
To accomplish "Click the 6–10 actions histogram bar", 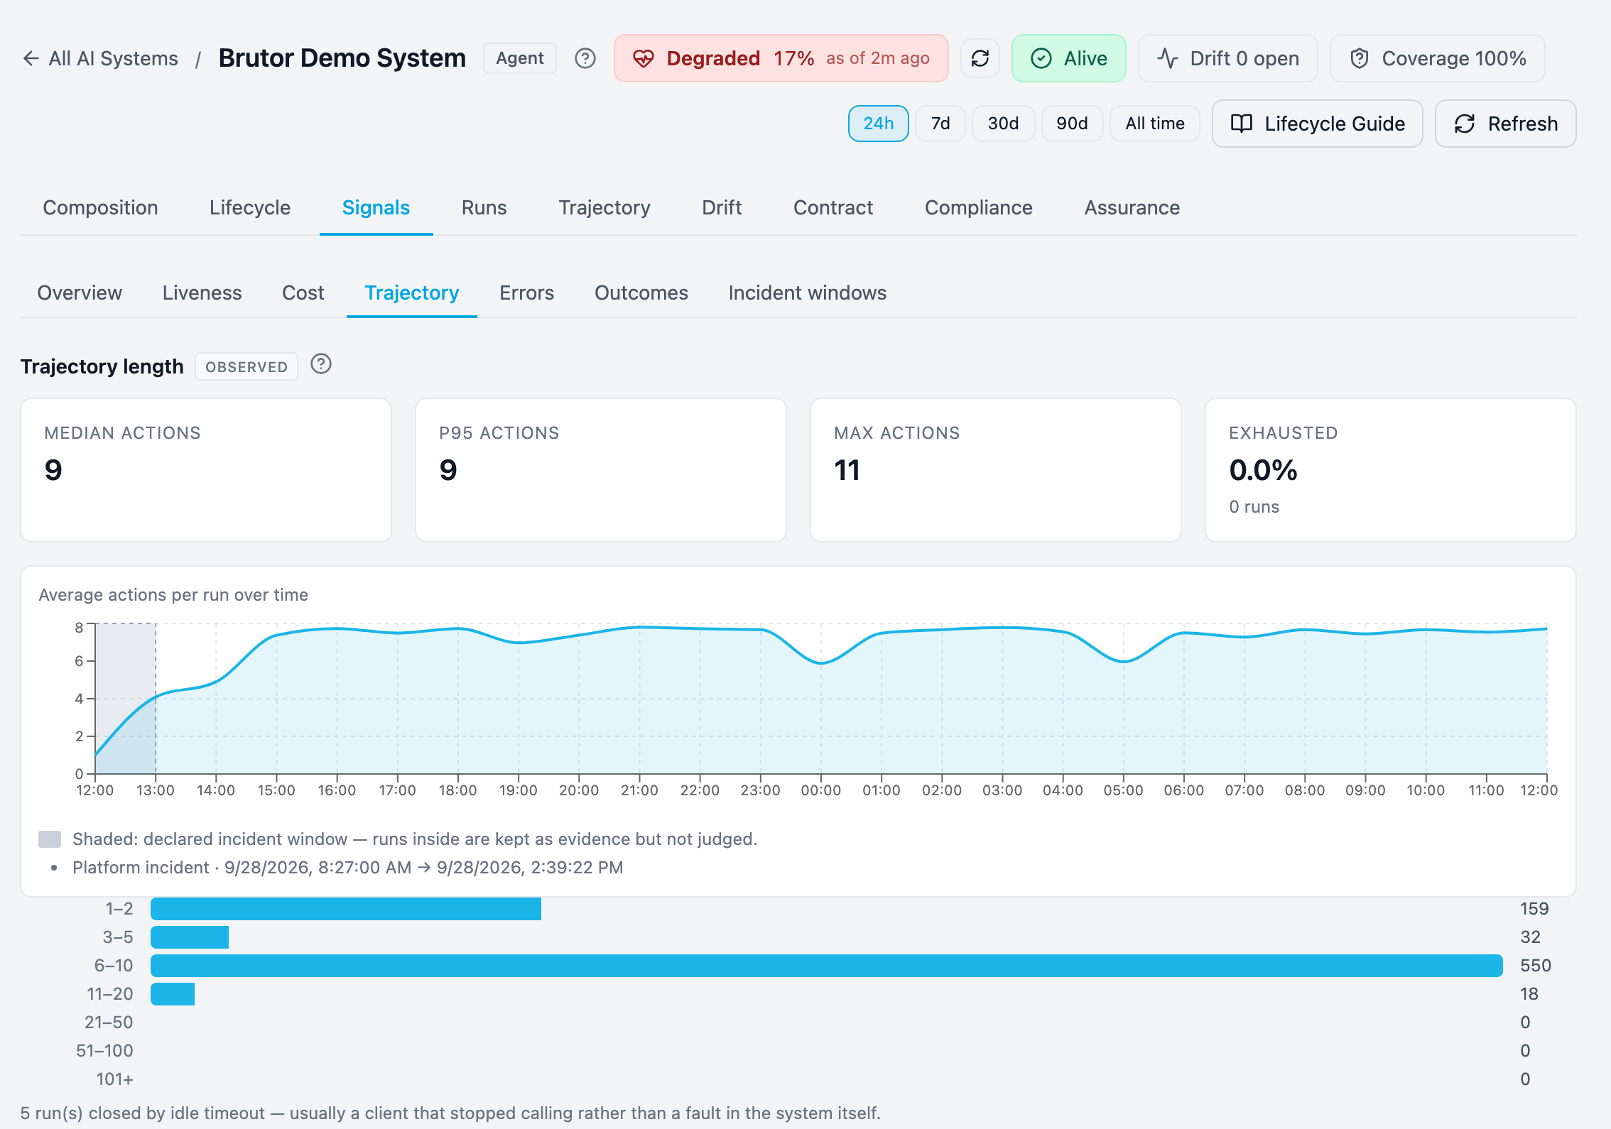I will tap(826, 966).
